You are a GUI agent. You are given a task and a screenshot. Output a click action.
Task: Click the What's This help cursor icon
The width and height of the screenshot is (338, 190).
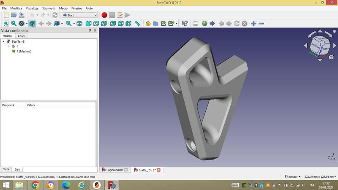click(x=185, y=24)
